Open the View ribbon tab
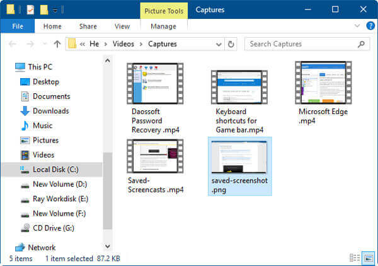This screenshot has width=378, height=266. tap(122, 26)
